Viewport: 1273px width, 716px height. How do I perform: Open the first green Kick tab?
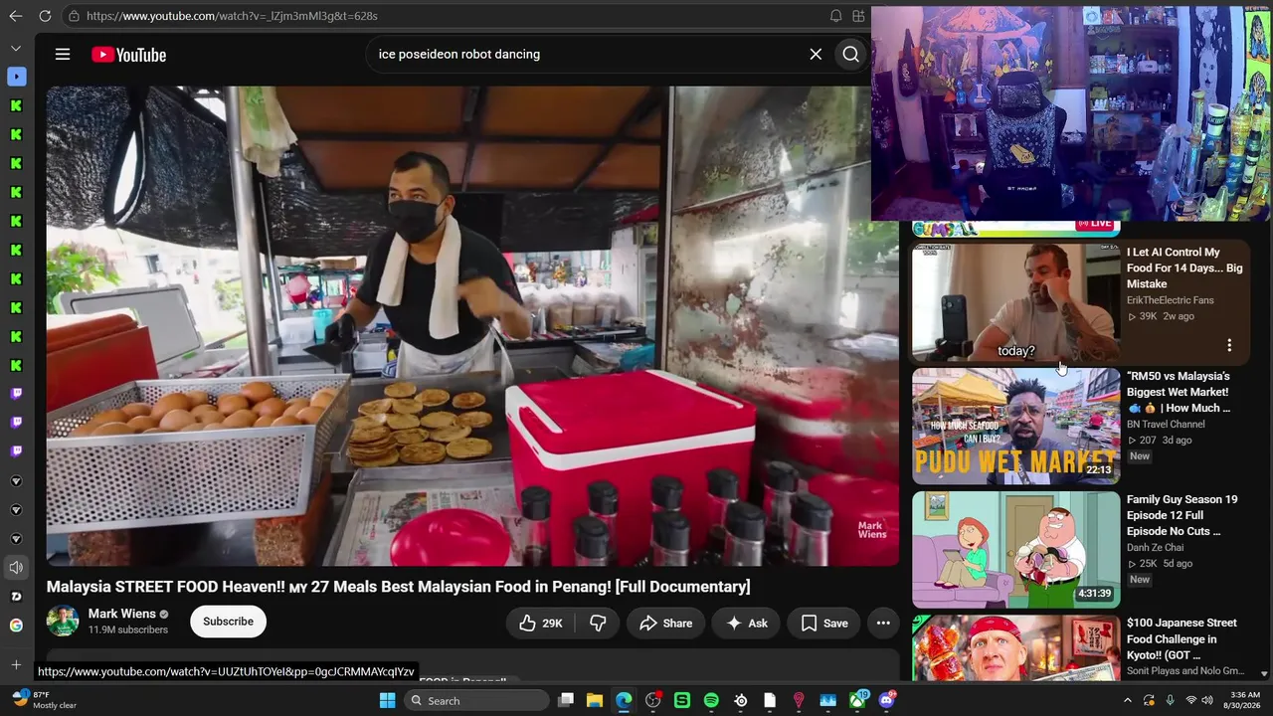pos(16,105)
